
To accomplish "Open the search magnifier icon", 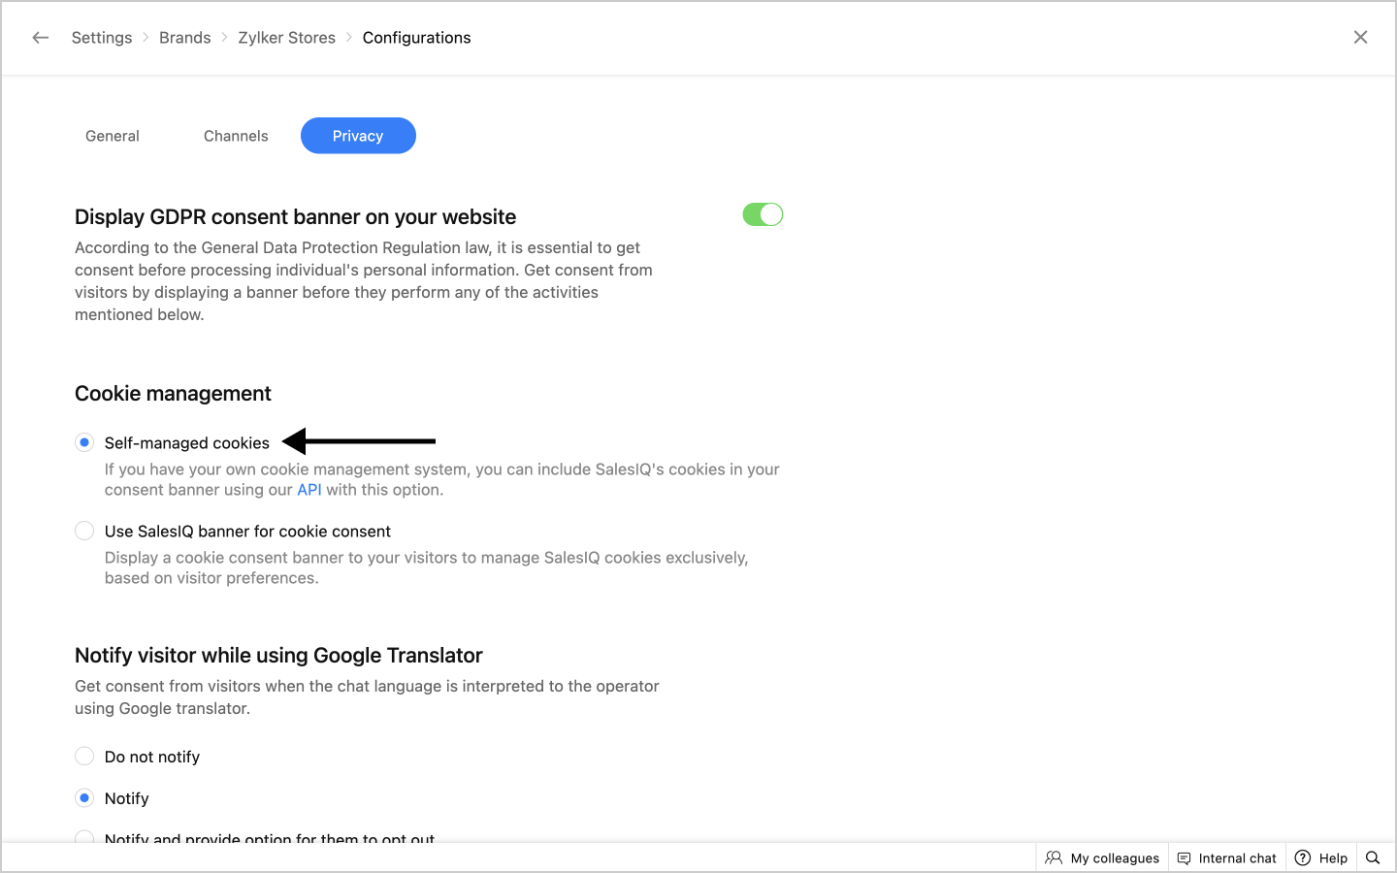I will point(1373,857).
